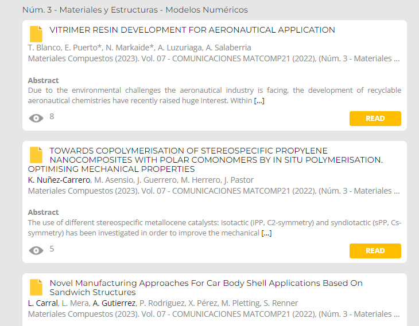Select author K. Nuñez-Carrero
419x326 pixels.
tap(59, 180)
